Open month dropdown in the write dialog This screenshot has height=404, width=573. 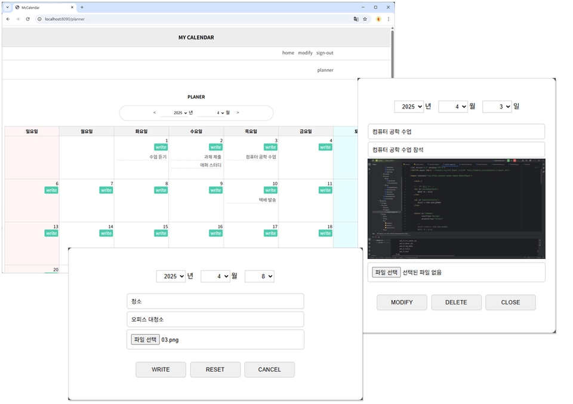215,276
